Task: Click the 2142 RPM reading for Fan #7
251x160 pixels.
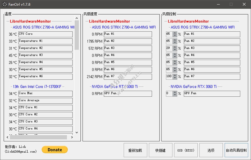Action: 95,77
